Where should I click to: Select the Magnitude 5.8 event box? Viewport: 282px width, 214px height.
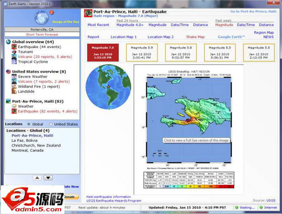(181, 53)
